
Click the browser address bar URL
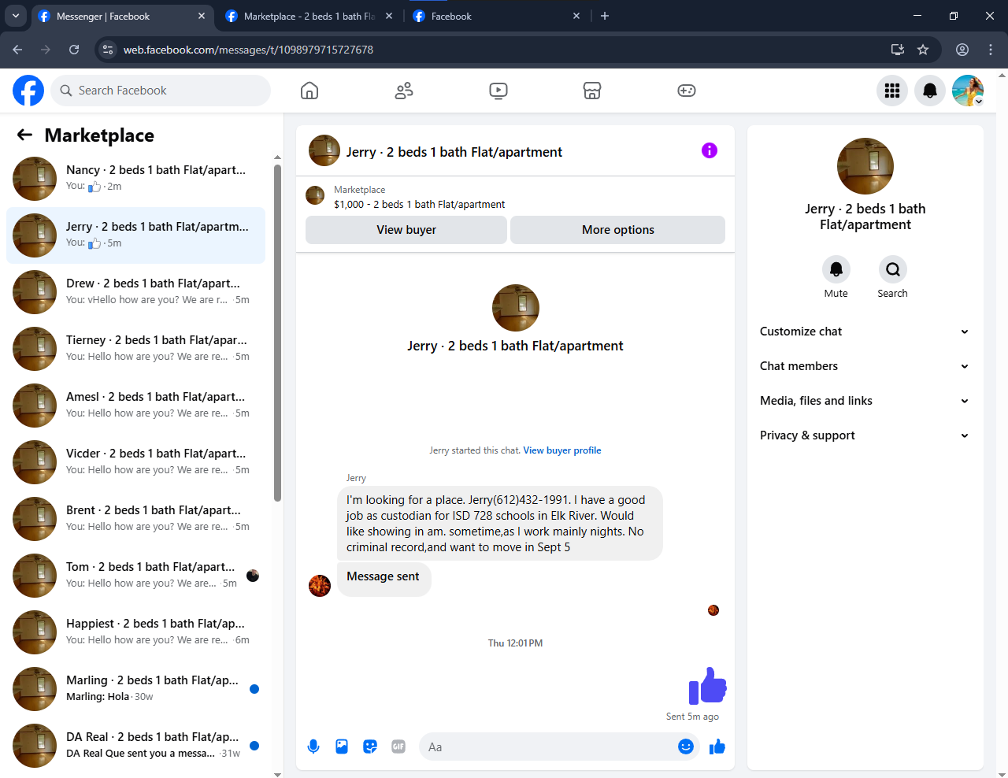(248, 50)
